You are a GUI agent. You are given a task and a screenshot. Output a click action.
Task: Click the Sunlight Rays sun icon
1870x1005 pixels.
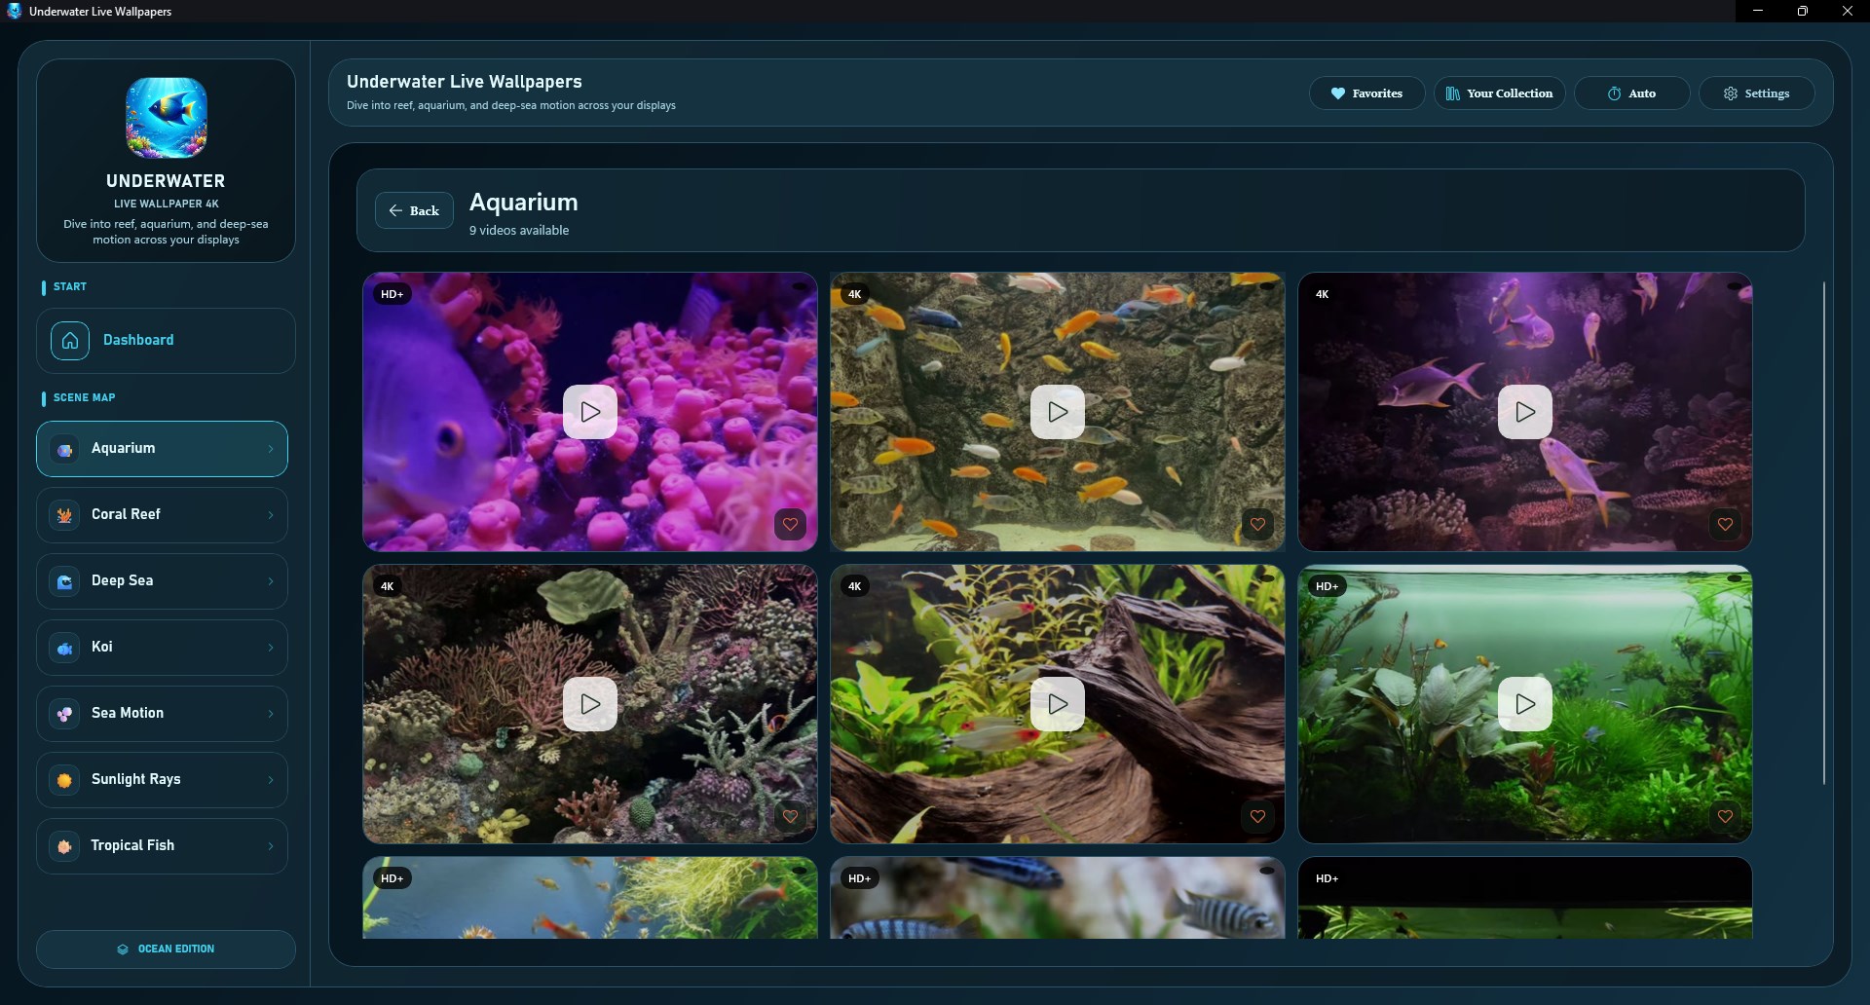click(64, 780)
